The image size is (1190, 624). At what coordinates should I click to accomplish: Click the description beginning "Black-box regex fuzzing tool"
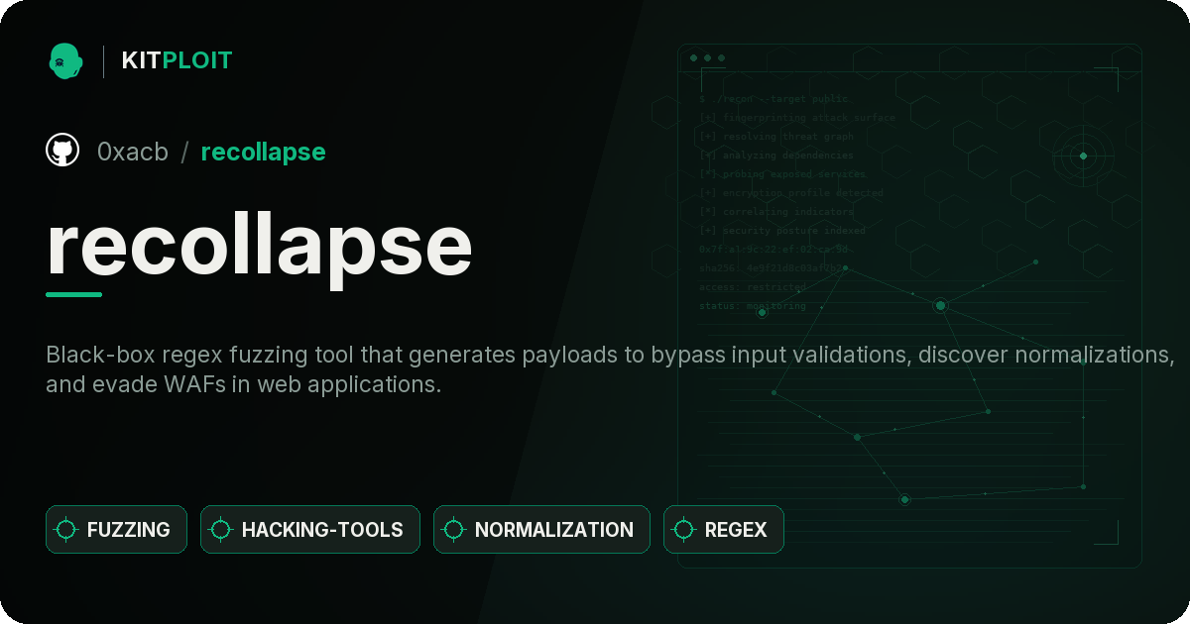pos(610,369)
